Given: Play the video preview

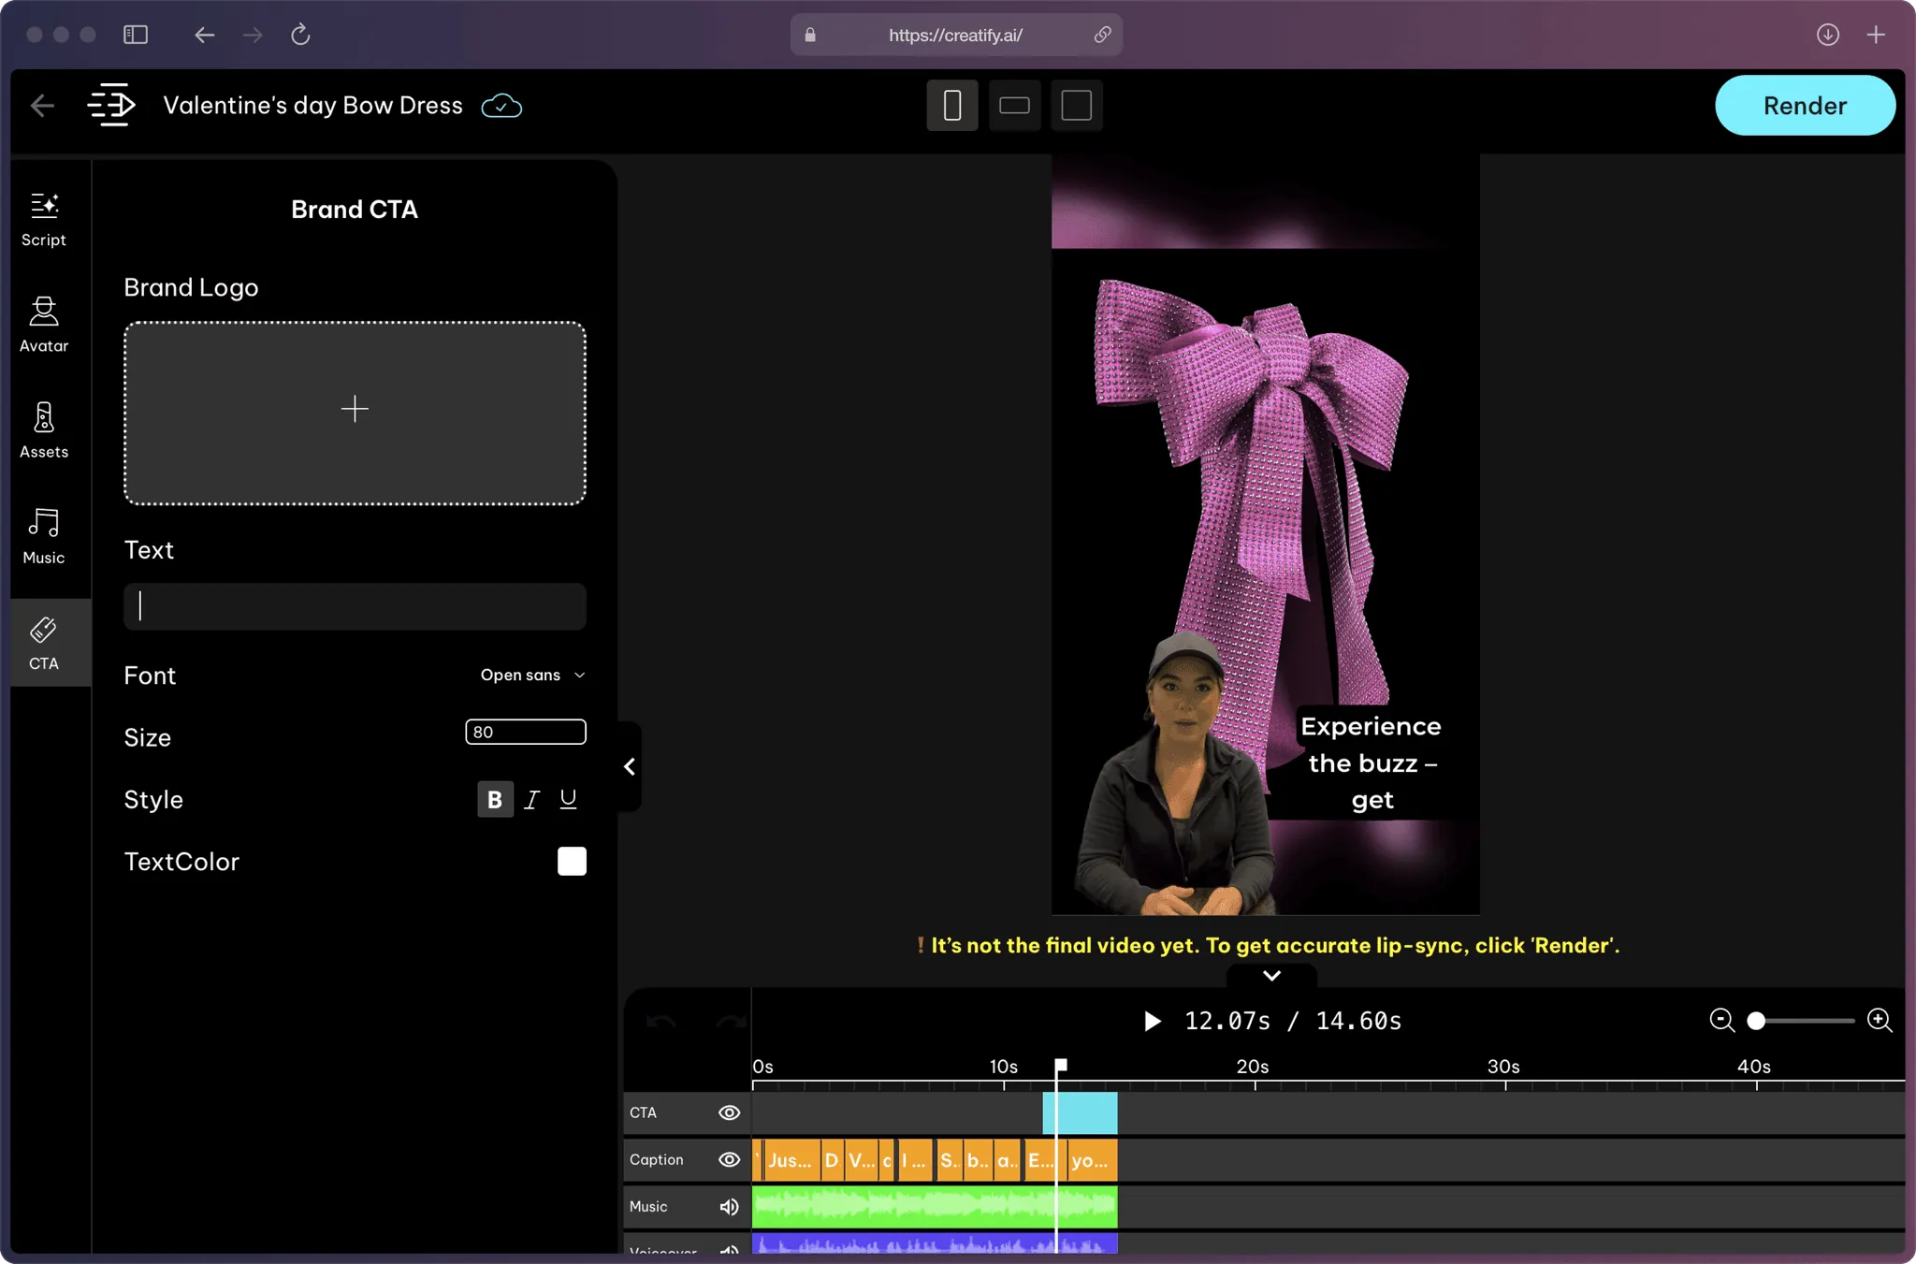Looking at the screenshot, I should (1153, 1021).
